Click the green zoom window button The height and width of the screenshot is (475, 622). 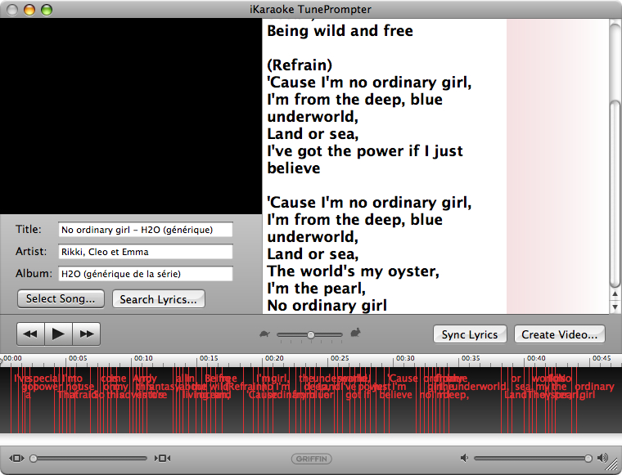tap(47, 10)
